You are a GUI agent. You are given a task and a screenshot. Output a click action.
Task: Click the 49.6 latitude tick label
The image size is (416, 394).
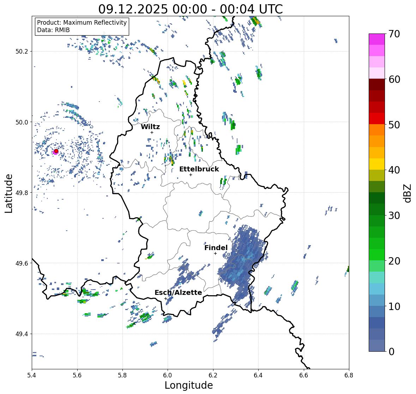tap(22, 263)
